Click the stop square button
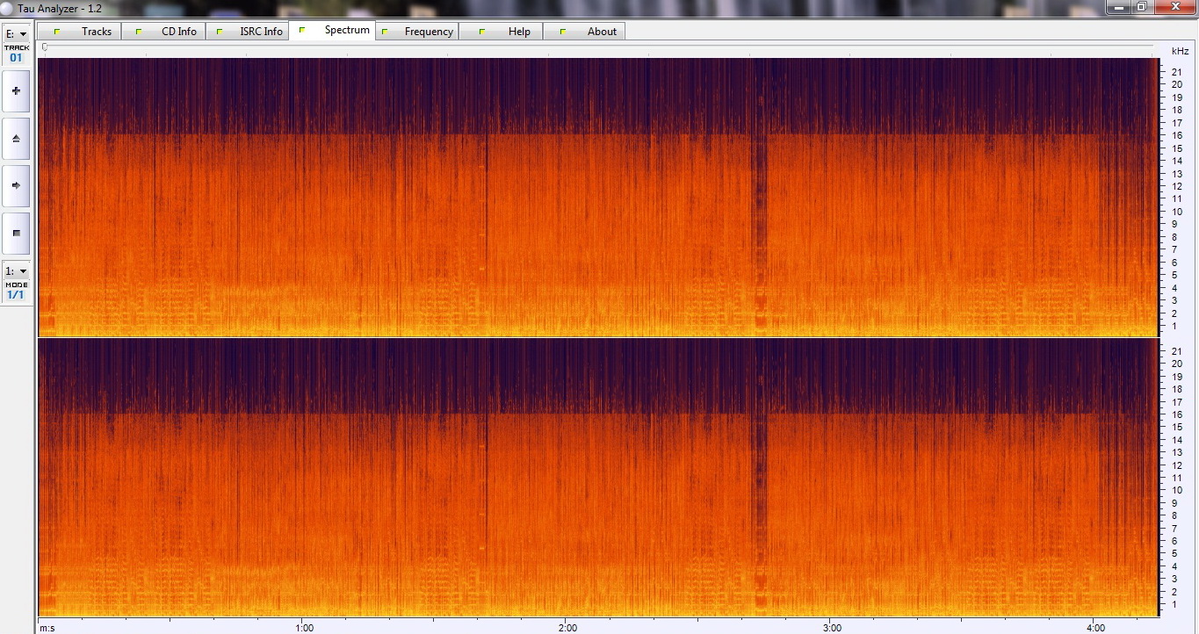Viewport: 1199px width, 634px height. point(16,233)
